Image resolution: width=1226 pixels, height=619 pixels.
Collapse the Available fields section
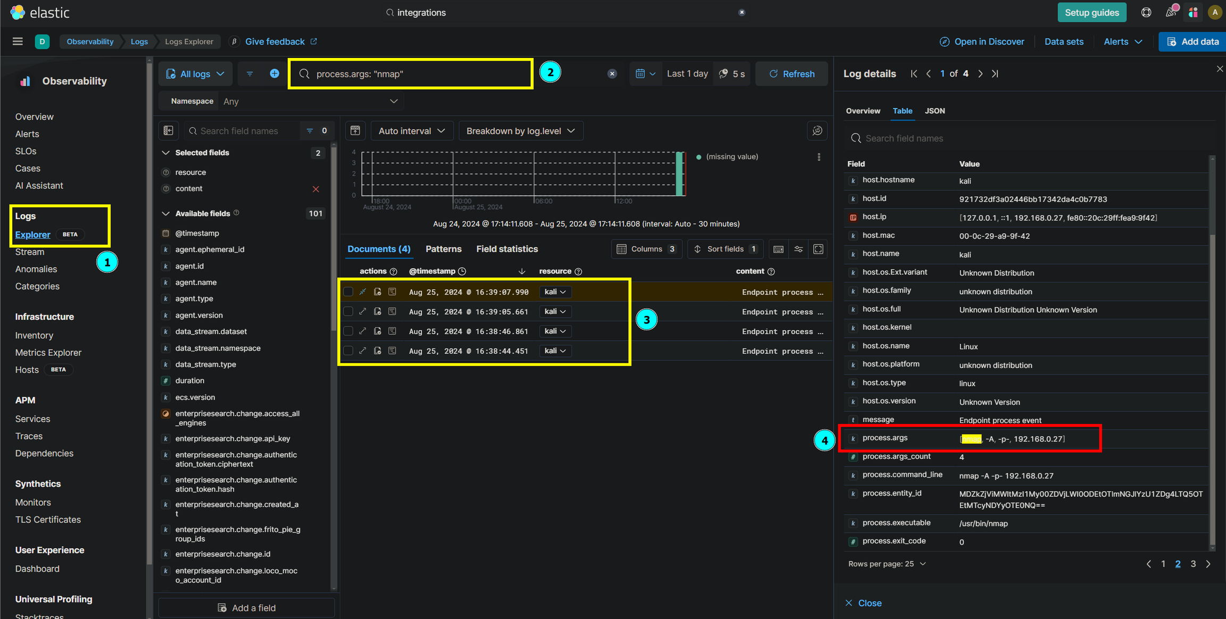point(165,214)
